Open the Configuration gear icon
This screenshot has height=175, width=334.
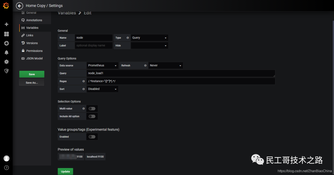coord(6,62)
